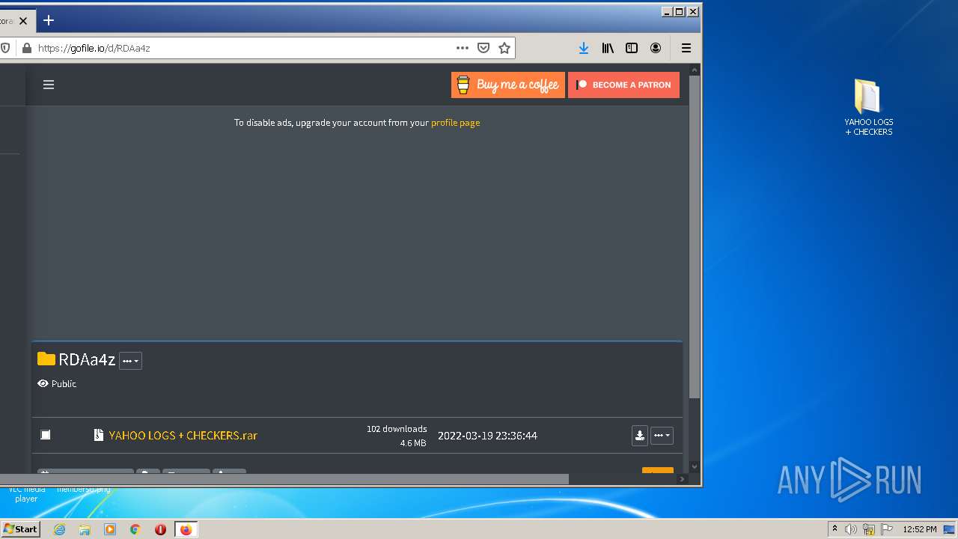Select the YAHOO LOGS + CHECKERS desktop folder

[868, 108]
